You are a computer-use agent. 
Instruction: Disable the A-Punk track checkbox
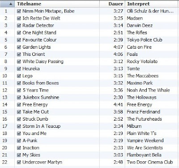coord(19,141)
